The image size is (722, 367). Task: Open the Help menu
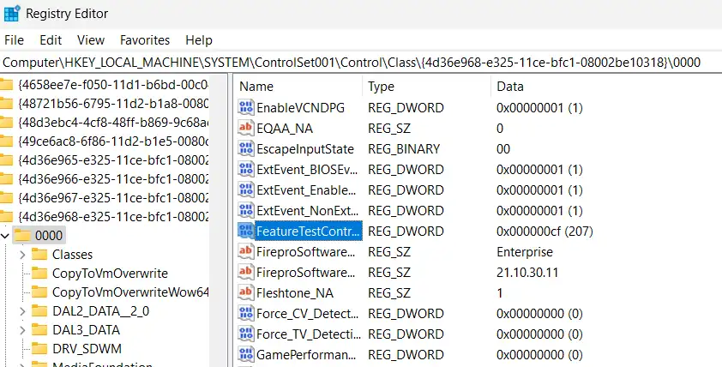click(x=199, y=40)
